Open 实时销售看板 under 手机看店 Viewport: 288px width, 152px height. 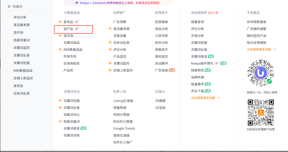tap(257, 22)
